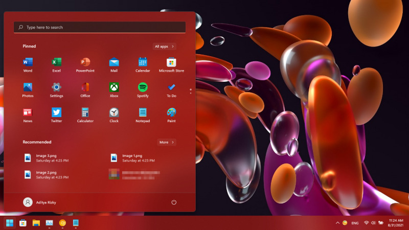Launch Twitter from pinned apps

click(56, 115)
